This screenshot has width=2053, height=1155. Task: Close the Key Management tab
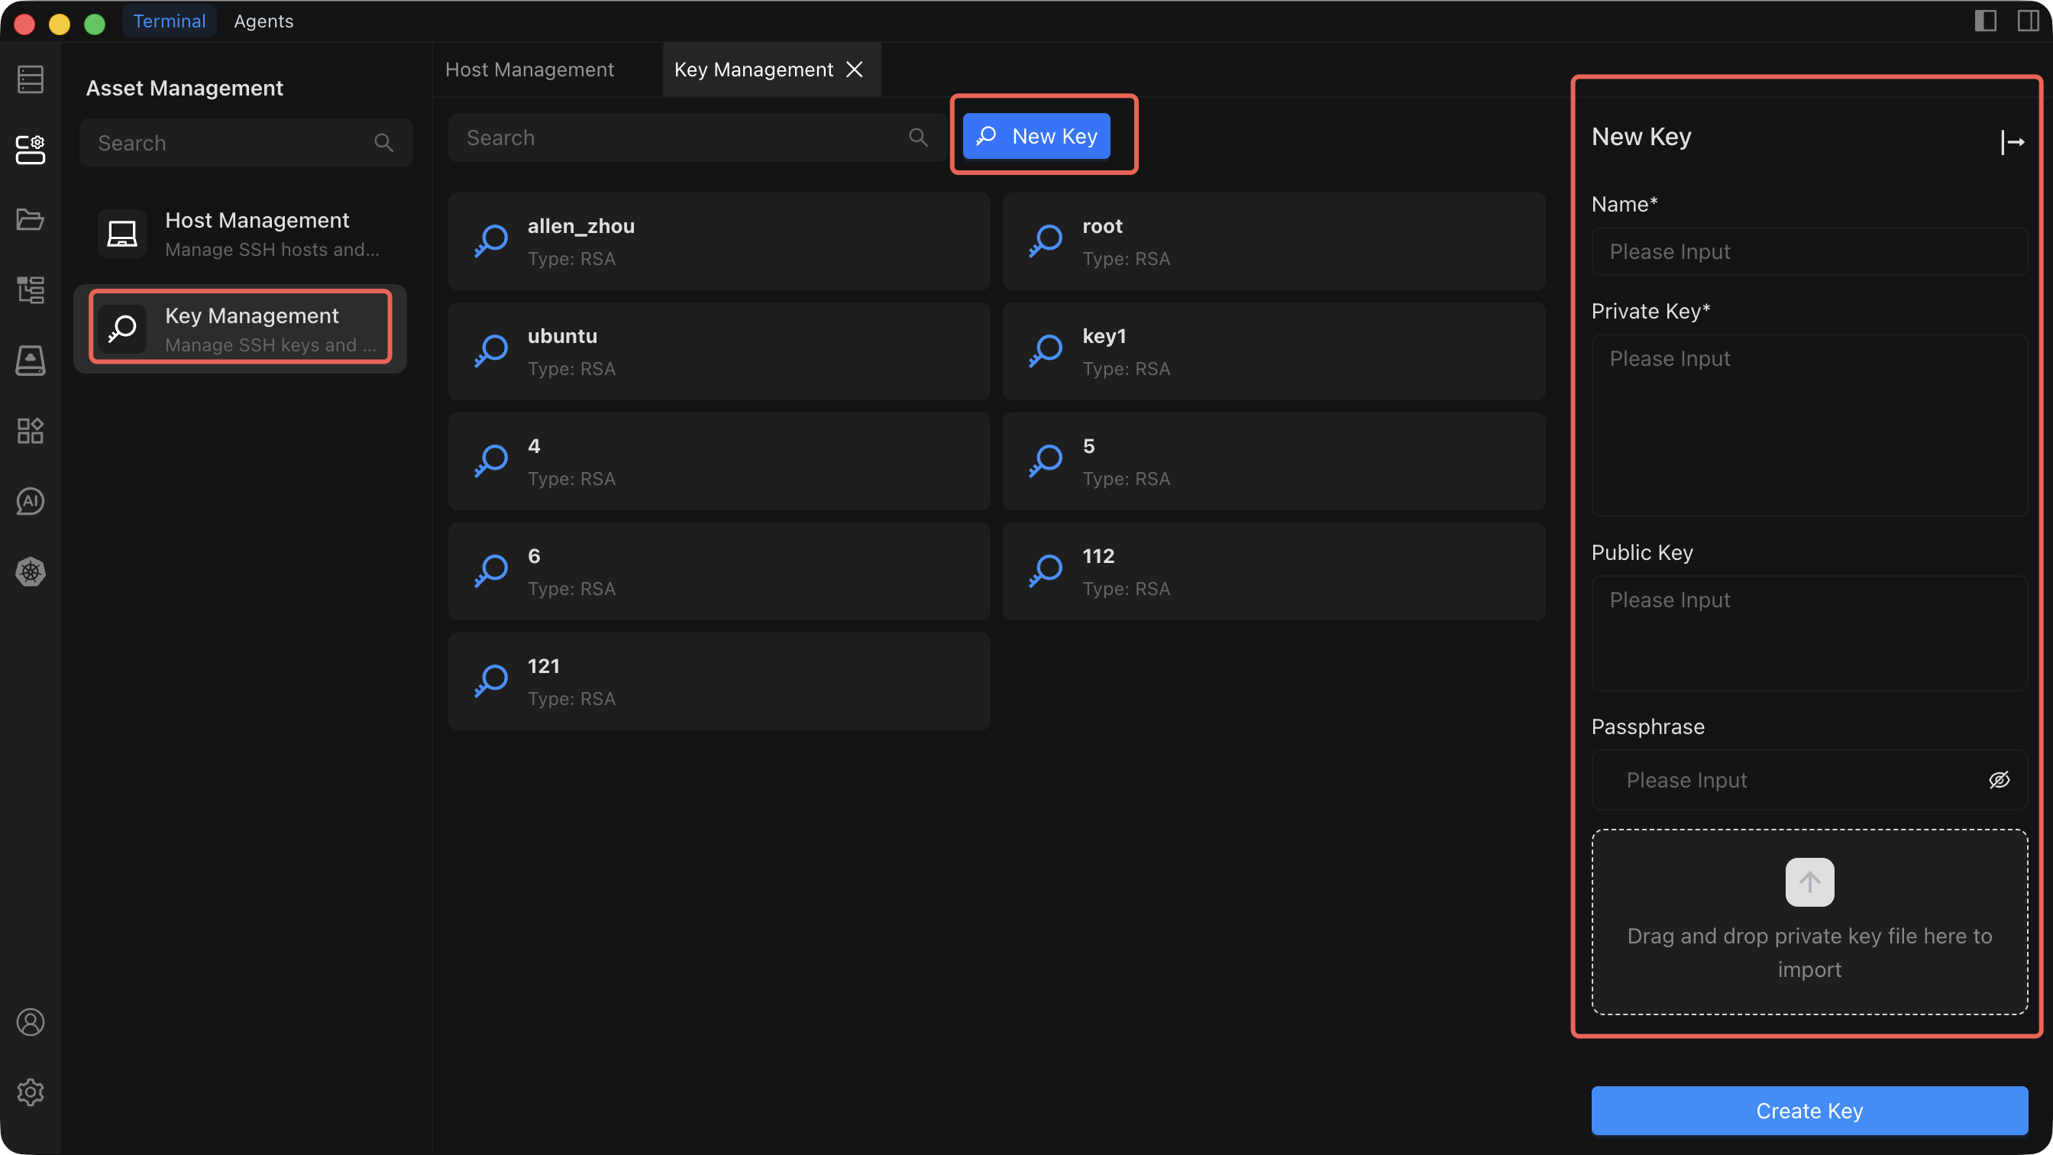pyautogui.click(x=855, y=70)
